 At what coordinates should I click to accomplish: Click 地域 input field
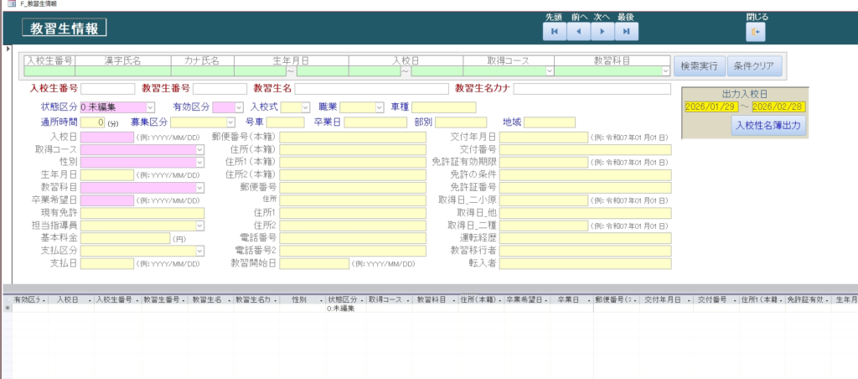(x=550, y=122)
